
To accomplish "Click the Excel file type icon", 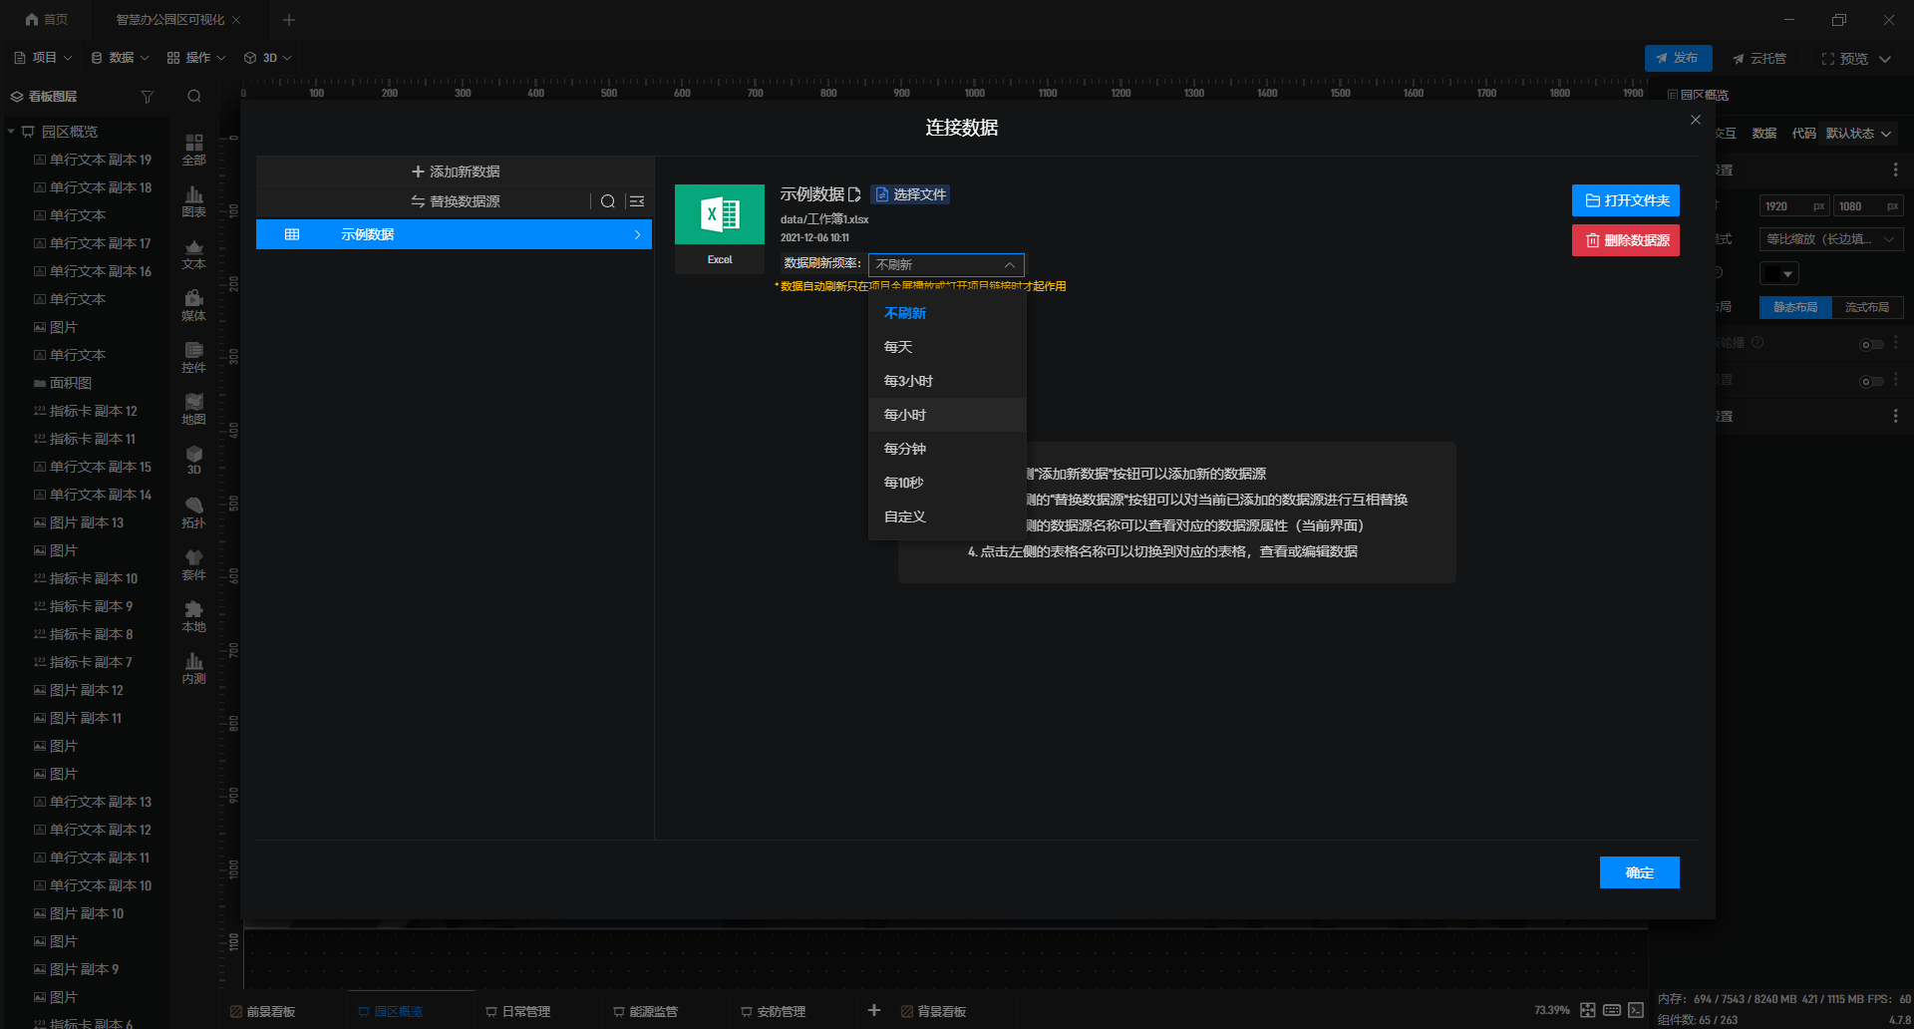I will [719, 214].
